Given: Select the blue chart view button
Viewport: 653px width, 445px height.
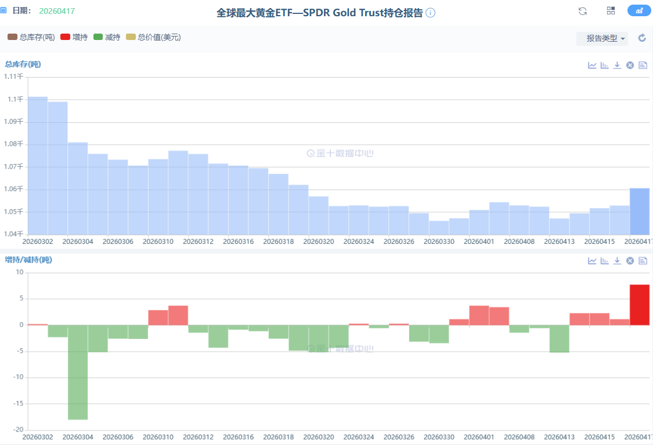Looking at the screenshot, I should click(x=638, y=11).
